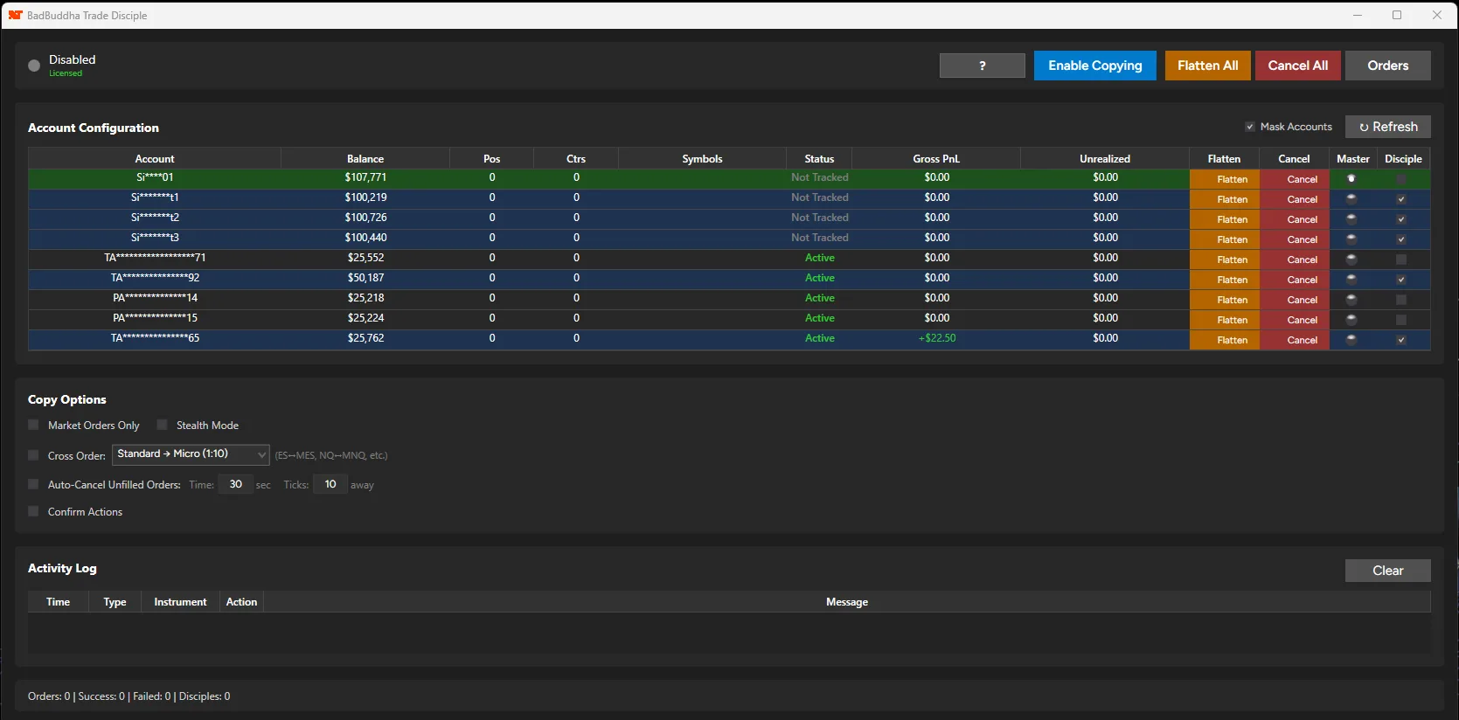Click the Cancel All button
Viewport: 1459px width, 720px height.
click(x=1297, y=66)
